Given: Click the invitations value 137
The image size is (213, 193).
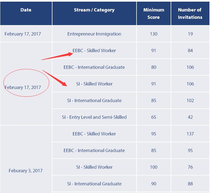Looking at the screenshot, I should pos(190,134).
